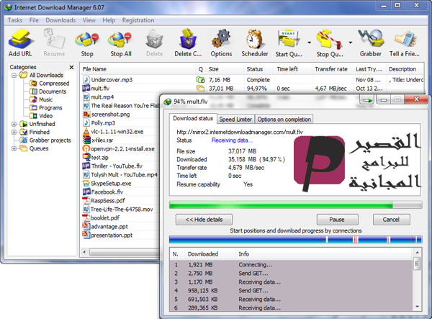Click the Resume toolbar icon
The height and width of the screenshot is (319, 432).
54,39
